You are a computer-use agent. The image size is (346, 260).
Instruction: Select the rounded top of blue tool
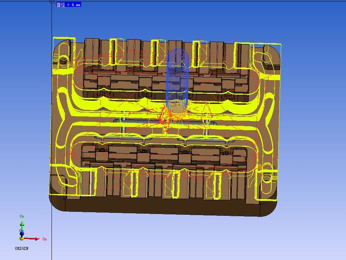coord(178,53)
